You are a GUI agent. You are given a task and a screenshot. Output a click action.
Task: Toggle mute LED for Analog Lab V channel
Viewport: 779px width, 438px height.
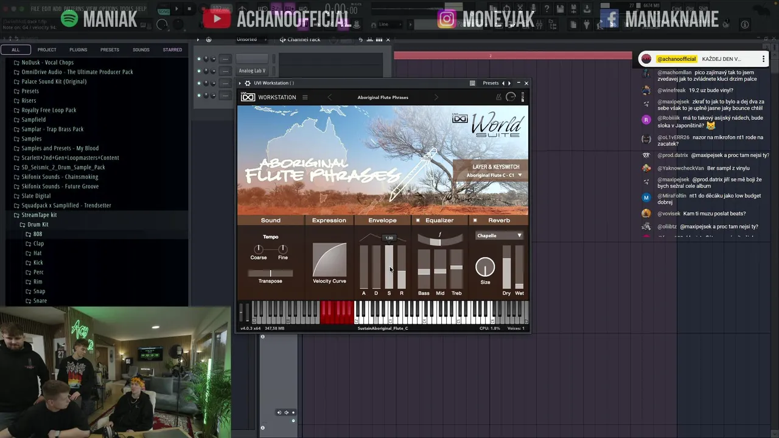point(199,71)
